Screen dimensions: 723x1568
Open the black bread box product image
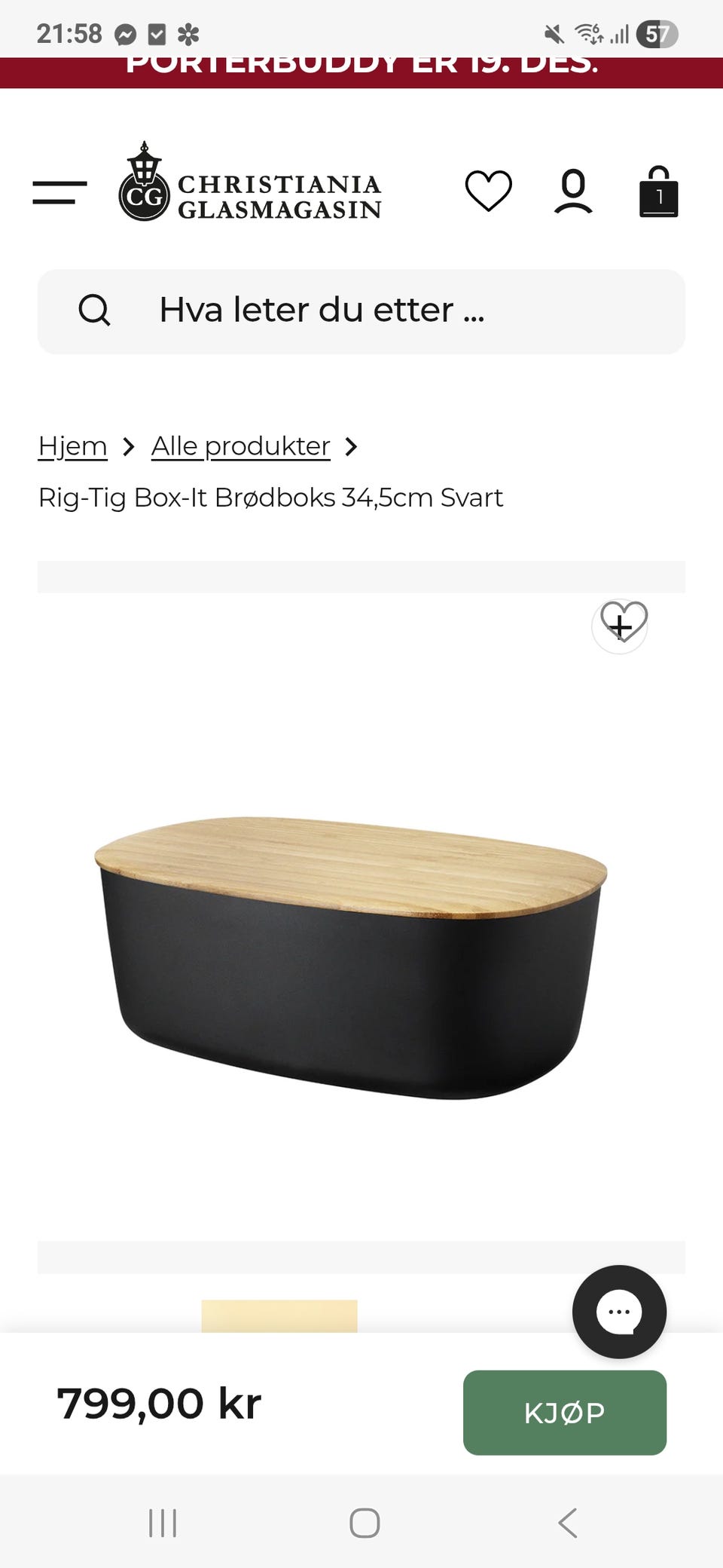[351, 957]
